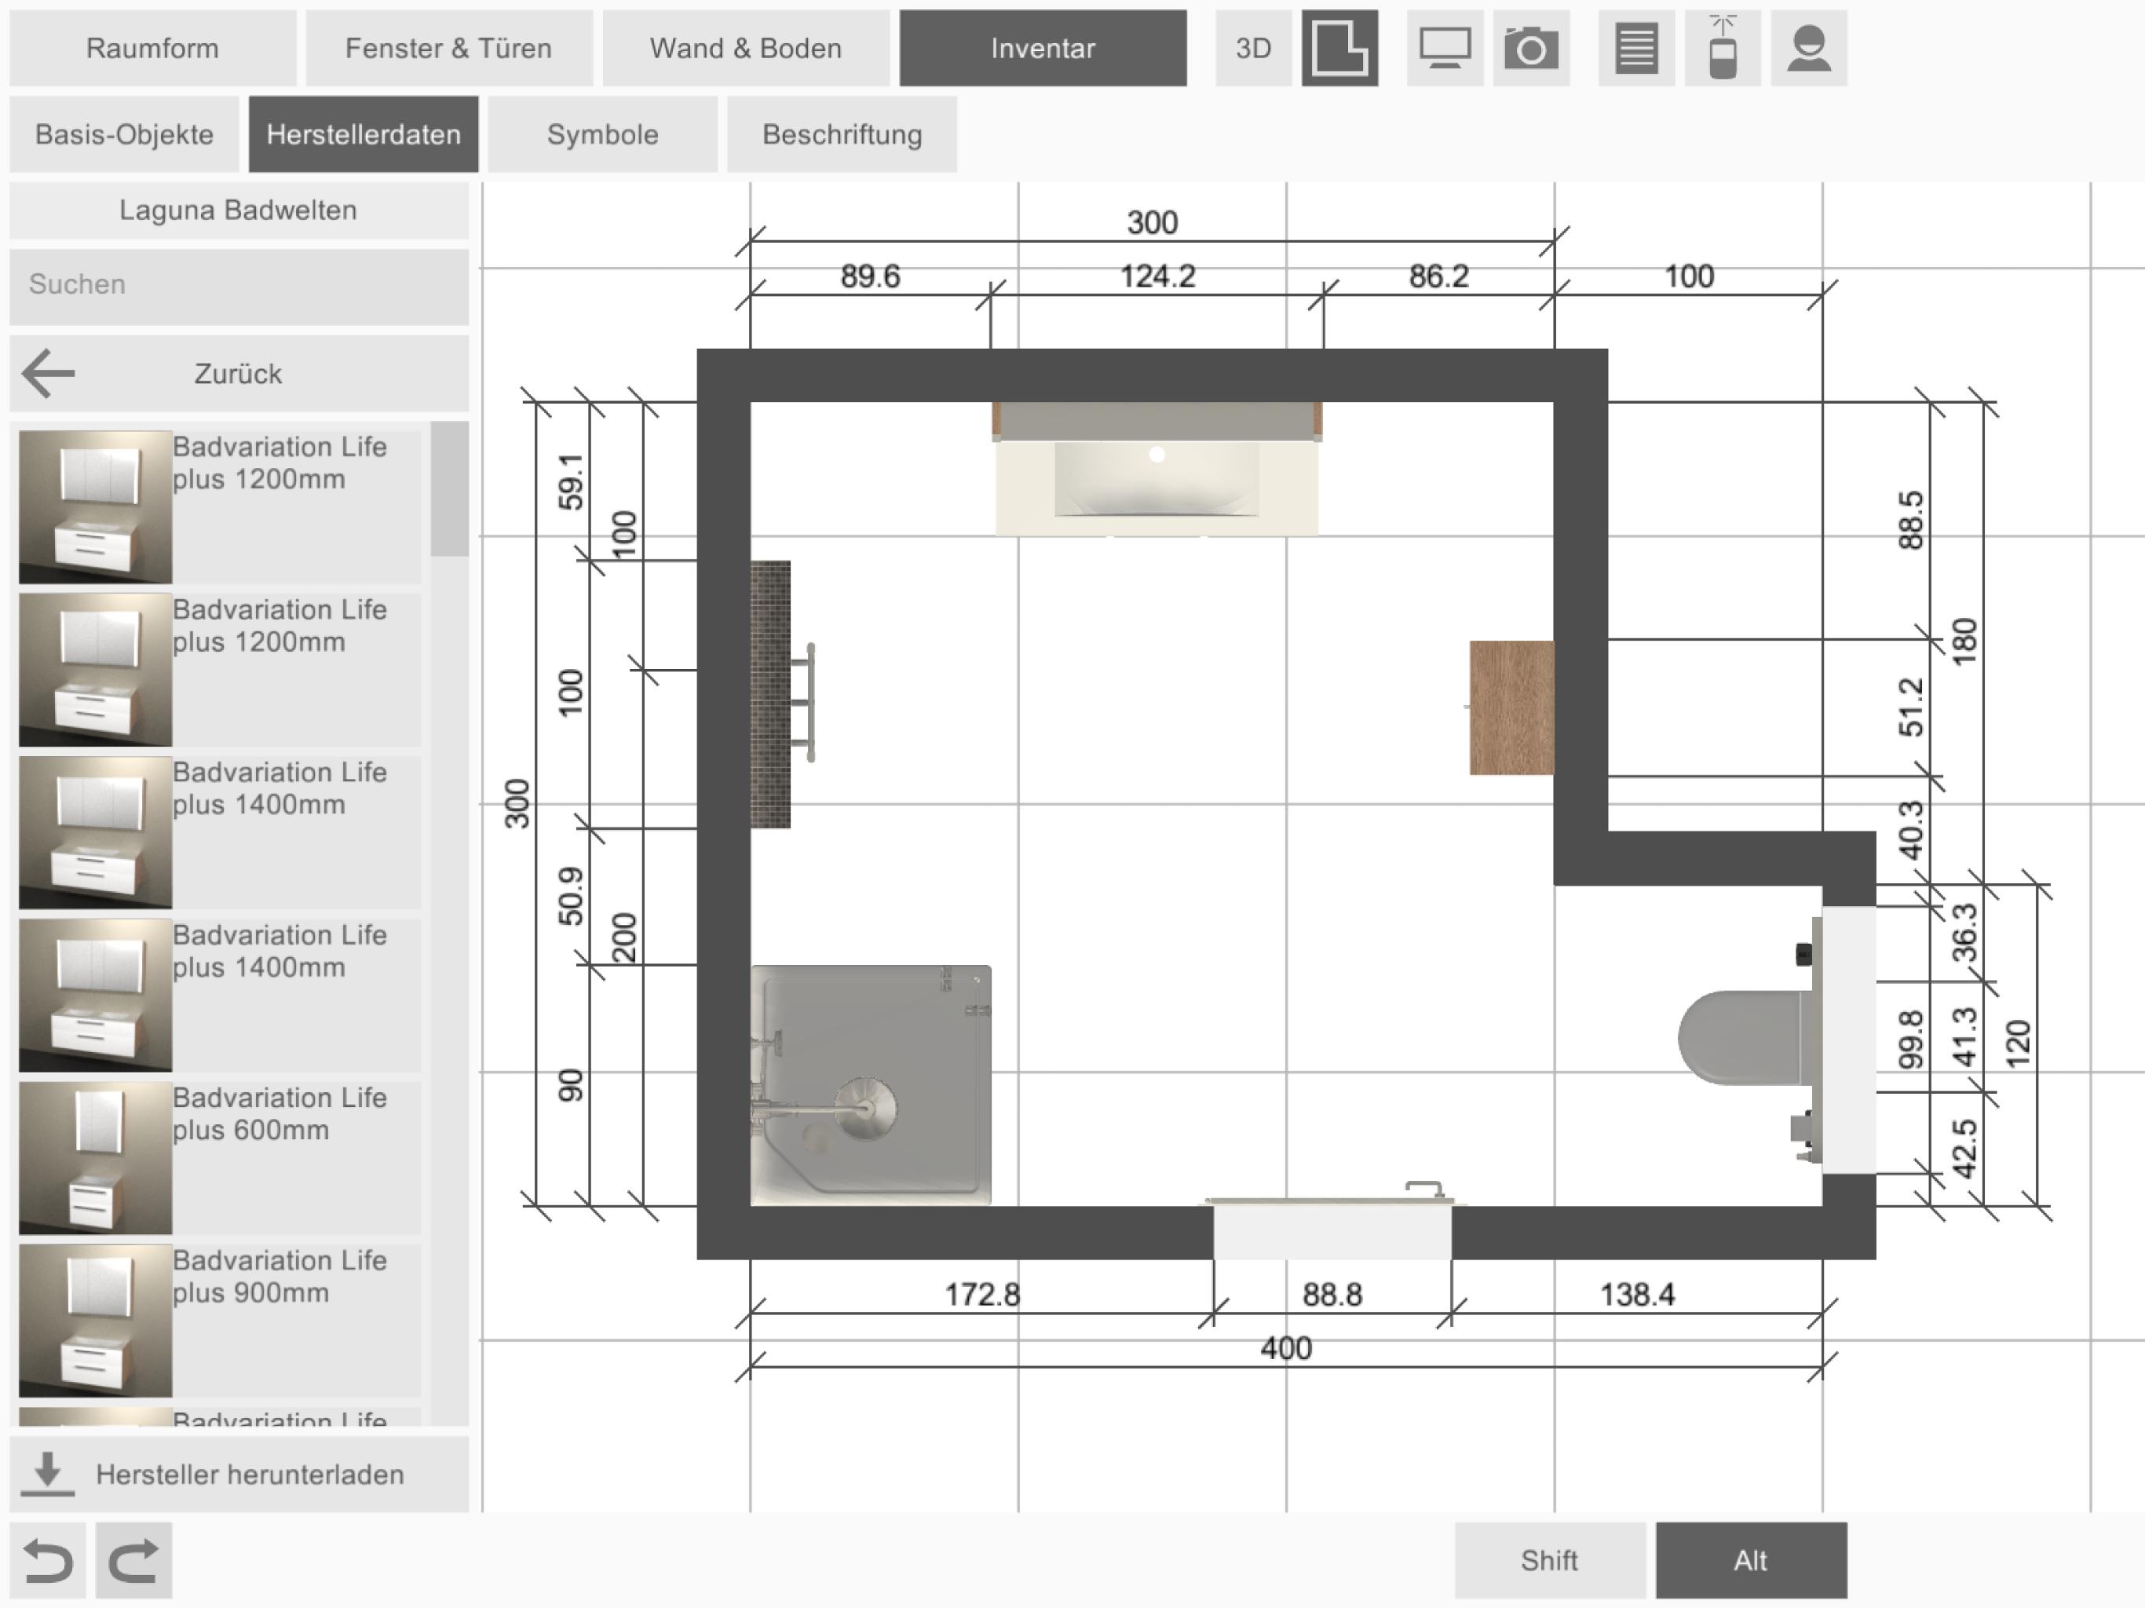
Task: Go back with the Zurück button
Action: tap(239, 375)
